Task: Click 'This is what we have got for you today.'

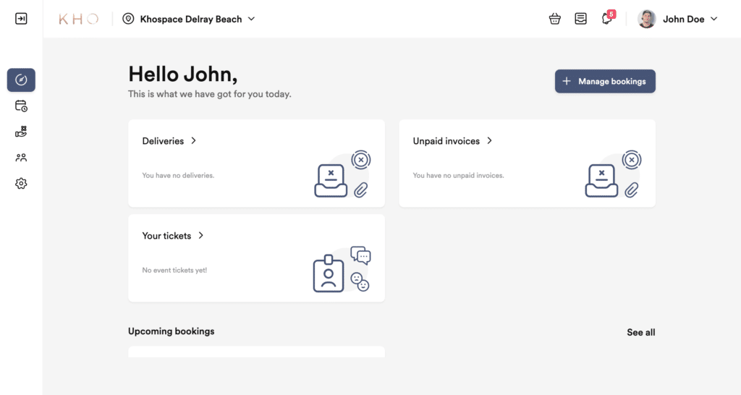Action: click(x=210, y=94)
